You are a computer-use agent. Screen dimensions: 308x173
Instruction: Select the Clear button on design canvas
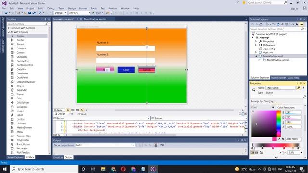126,70
